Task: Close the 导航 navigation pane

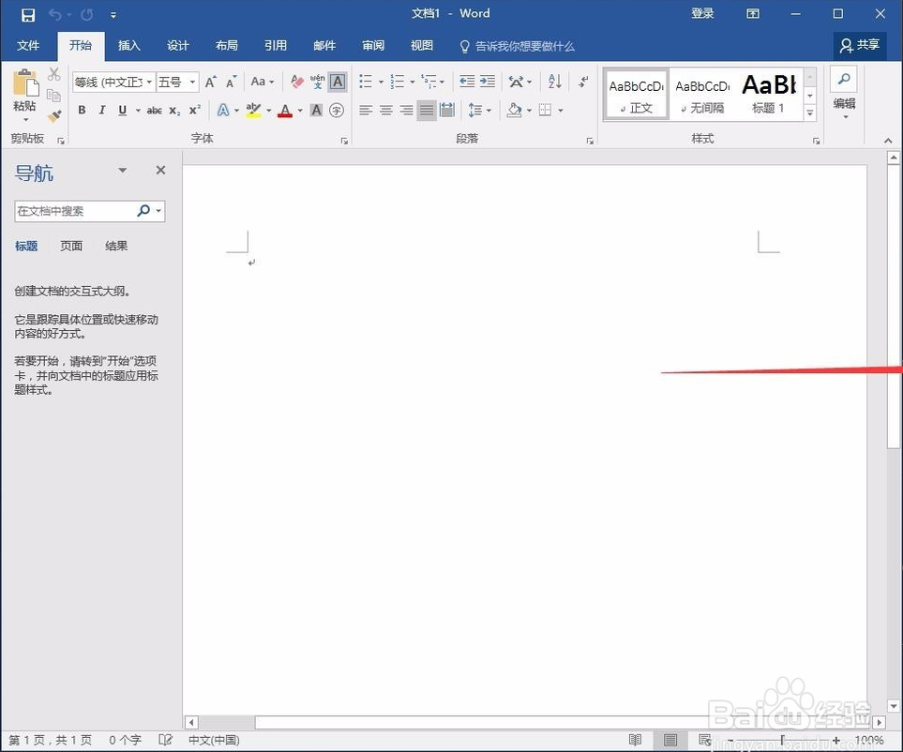Action: pyautogui.click(x=160, y=170)
